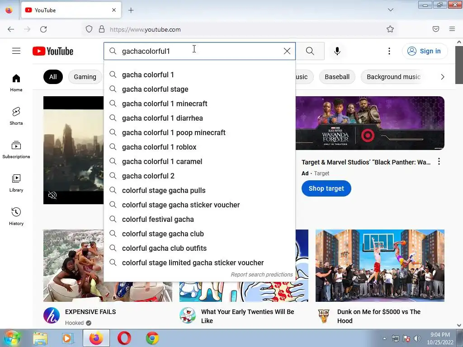
Task: Choose the suggestion 'gacha colorful stage'
Action: tap(199, 89)
